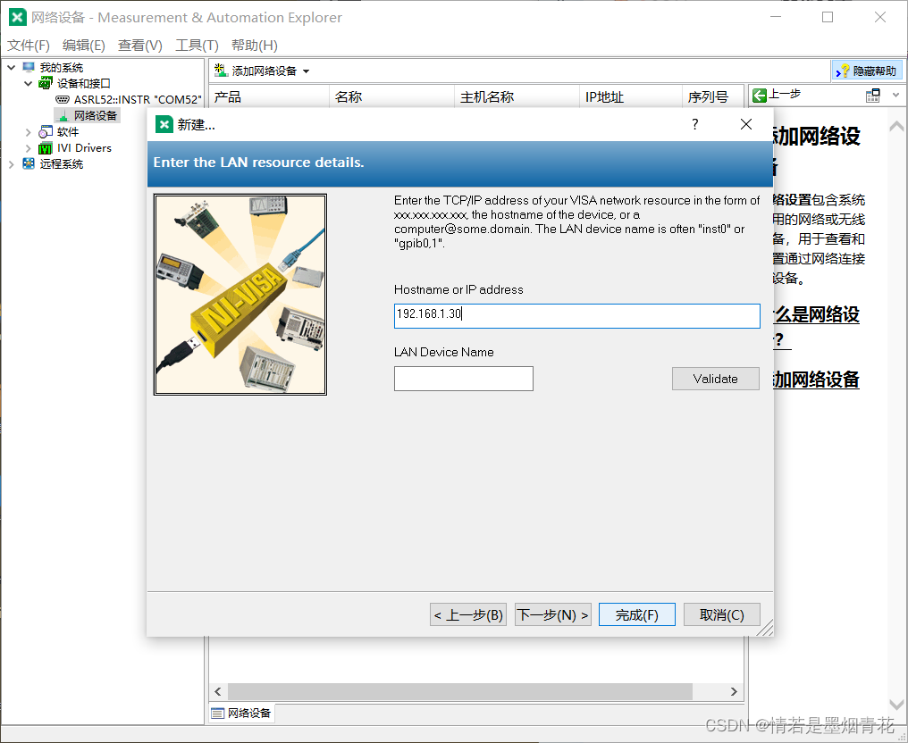The height and width of the screenshot is (743, 908).
Task: Expand the IVI Drivers tree node
Action: (28, 148)
